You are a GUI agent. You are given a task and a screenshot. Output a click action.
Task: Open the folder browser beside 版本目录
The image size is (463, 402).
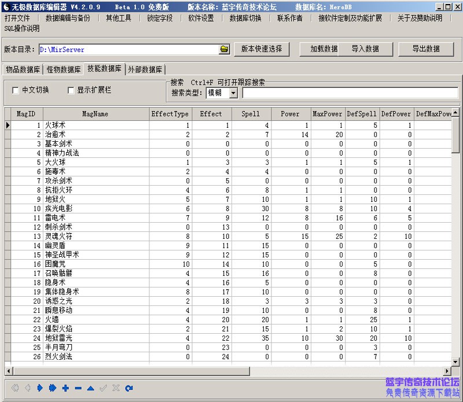click(225, 49)
